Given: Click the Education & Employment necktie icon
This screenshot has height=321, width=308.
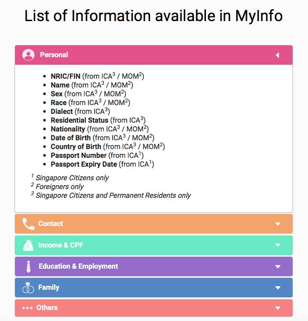Looking at the screenshot, I should (29, 266).
